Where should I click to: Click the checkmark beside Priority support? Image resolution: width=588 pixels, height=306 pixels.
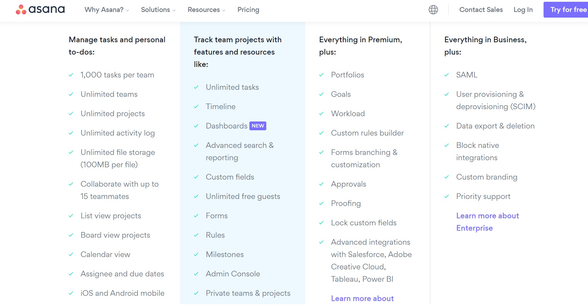click(447, 196)
